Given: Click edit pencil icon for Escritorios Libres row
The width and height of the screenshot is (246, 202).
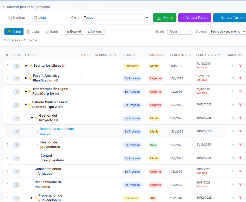Looking at the screenshot, I should pyautogui.click(x=233, y=66).
